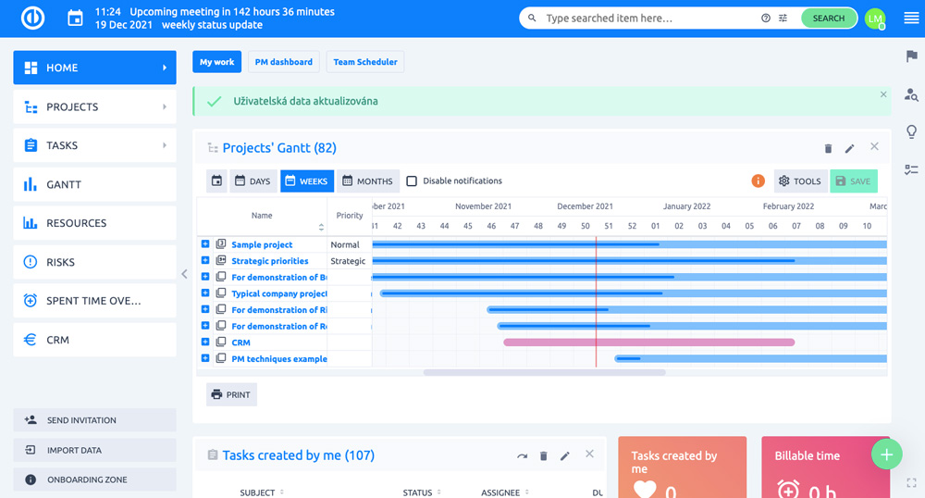Open RISKS from the sidebar
Image resolution: width=925 pixels, height=498 pixels.
pos(95,262)
